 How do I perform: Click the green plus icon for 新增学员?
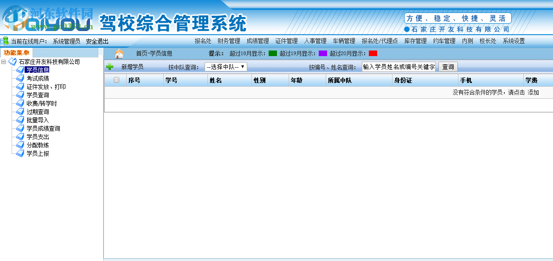pos(109,67)
